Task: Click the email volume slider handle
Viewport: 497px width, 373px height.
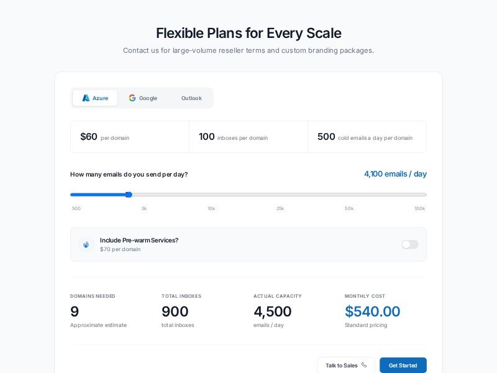Action: [x=129, y=195]
